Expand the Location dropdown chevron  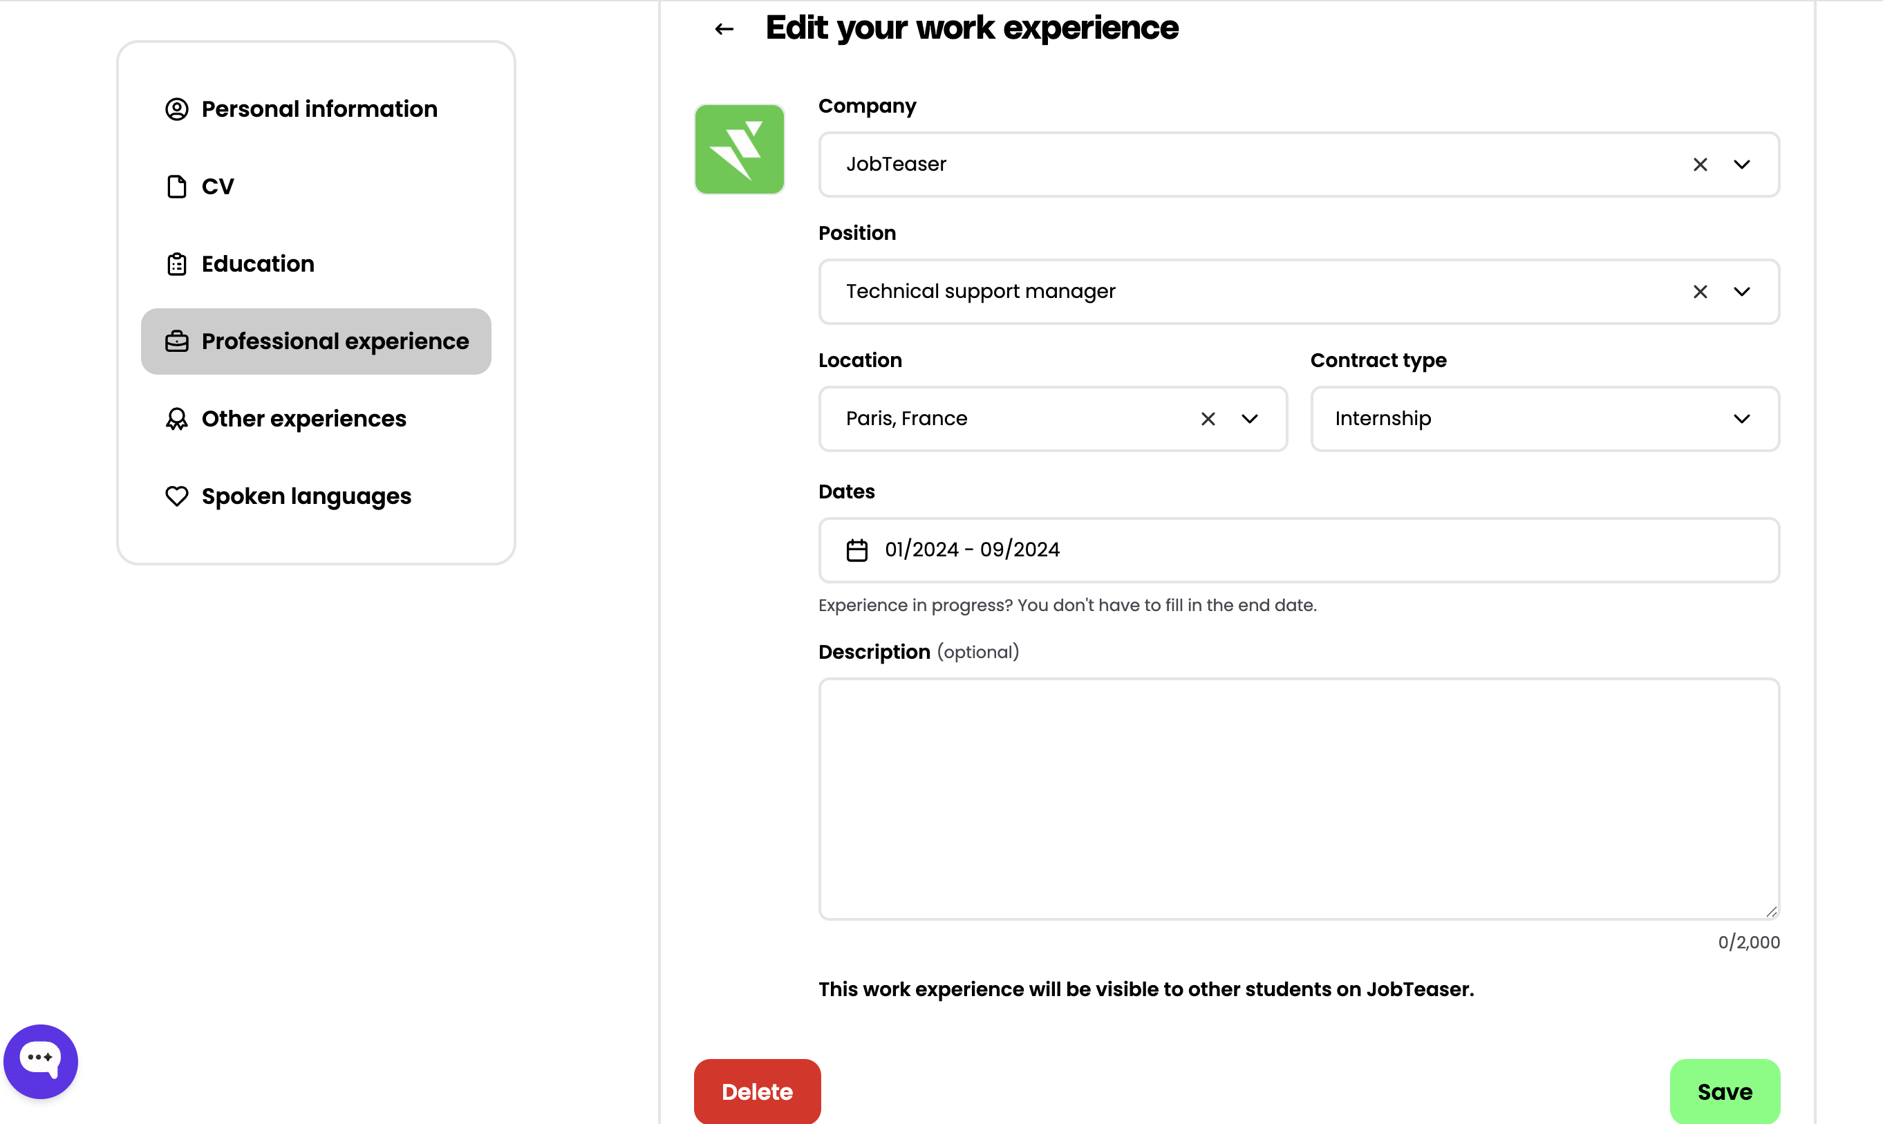(1249, 419)
